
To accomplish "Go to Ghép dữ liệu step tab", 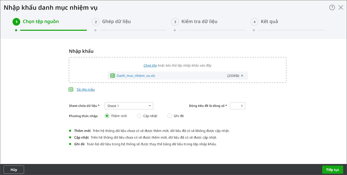I will pyautogui.click(x=116, y=22).
